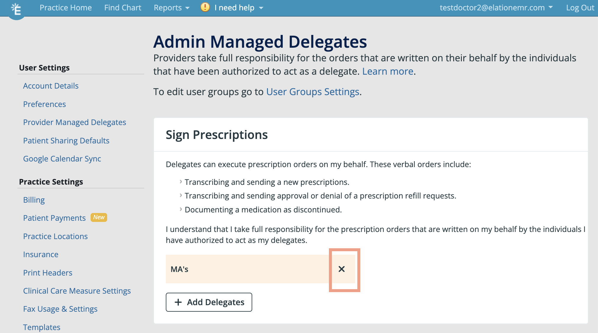Click the Elation logo in the top bar
598x333 pixels.
tap(17, 8)
